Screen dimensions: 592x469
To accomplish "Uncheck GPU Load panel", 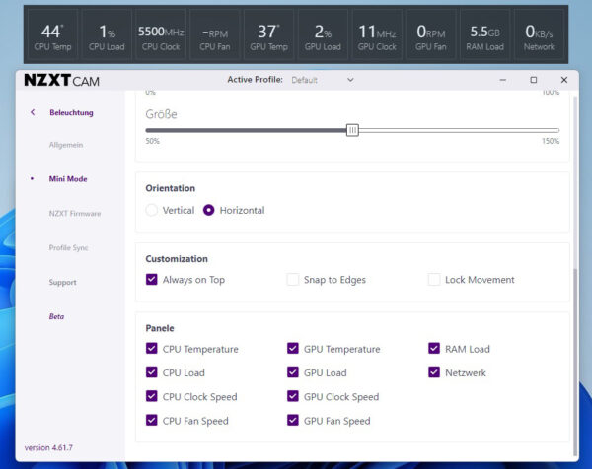I will 293,372.
